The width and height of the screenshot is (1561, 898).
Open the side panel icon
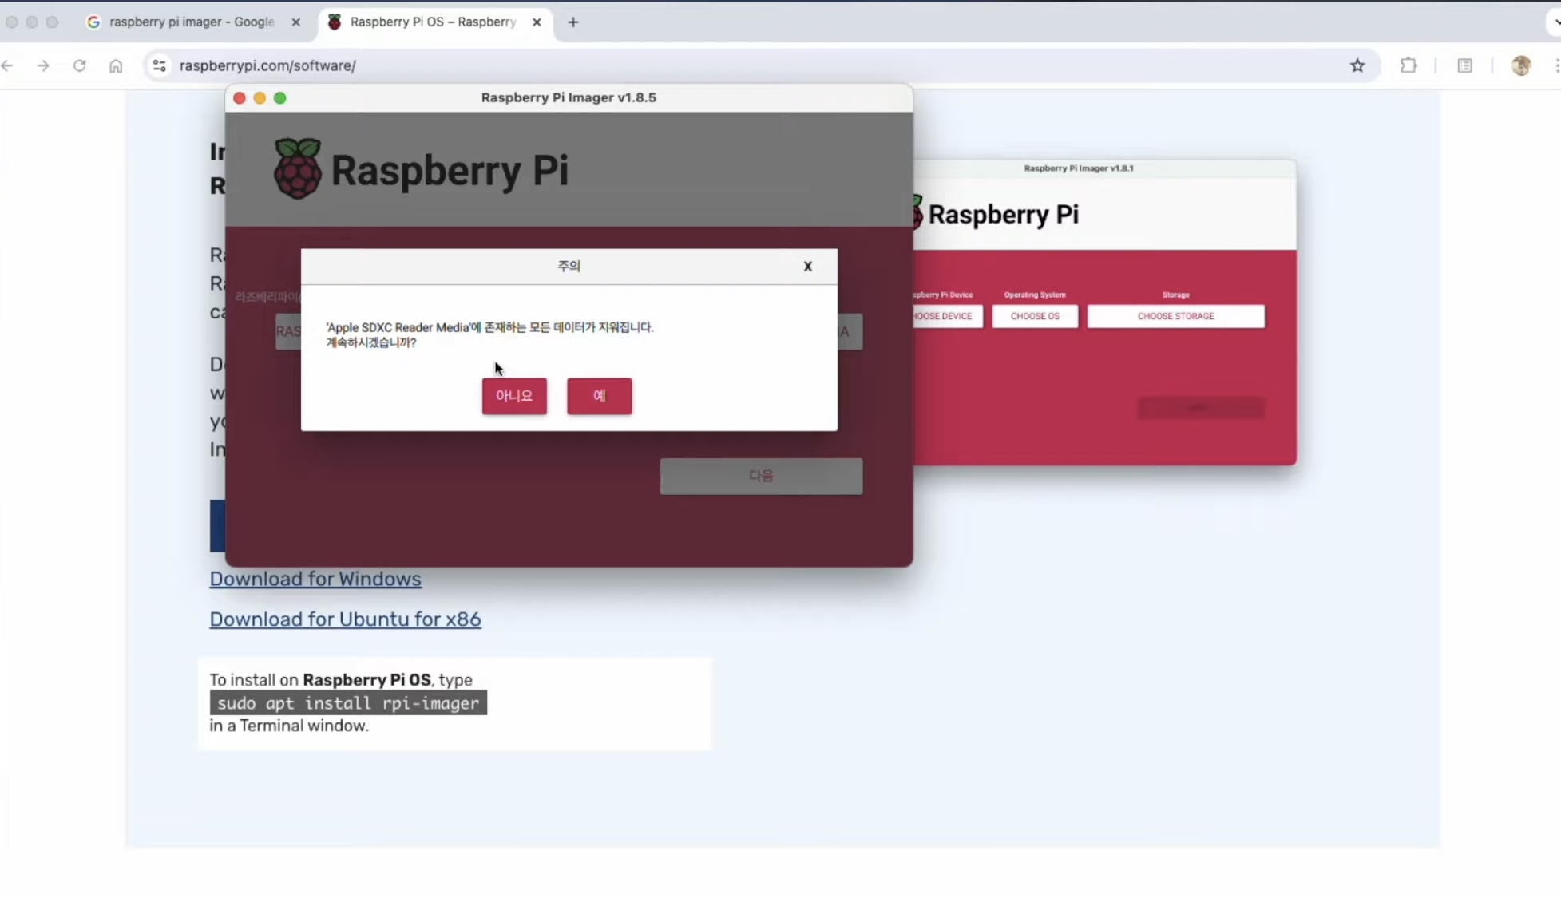[1464, 65]
